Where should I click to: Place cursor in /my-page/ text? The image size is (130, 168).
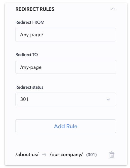coord(32,35)
